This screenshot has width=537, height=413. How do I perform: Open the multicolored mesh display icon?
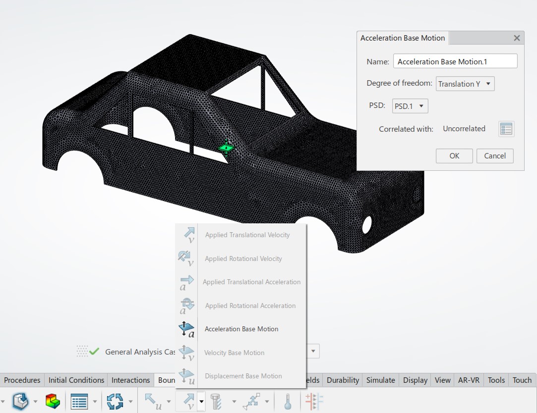pos(53,401)
